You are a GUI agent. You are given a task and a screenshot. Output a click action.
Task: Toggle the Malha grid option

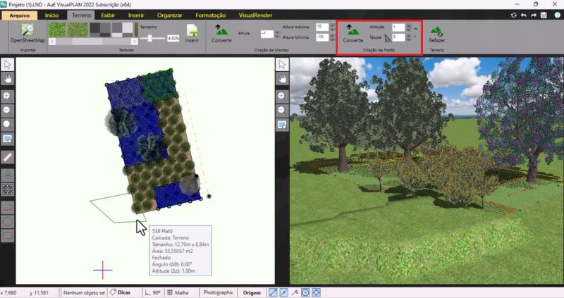click(x=177, y=292)
